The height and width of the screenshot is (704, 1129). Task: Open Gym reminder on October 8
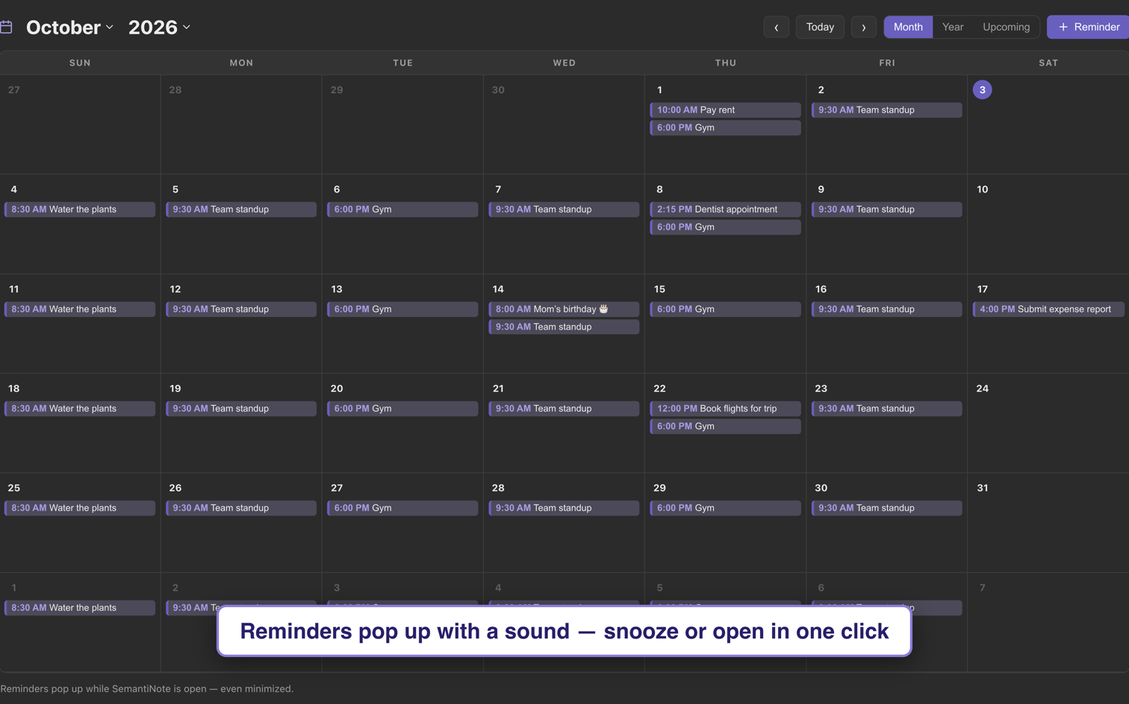click(726, 227)
